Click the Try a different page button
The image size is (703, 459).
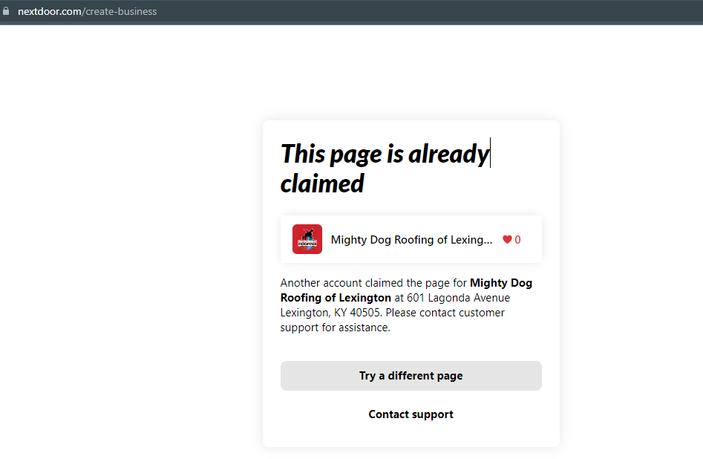[411, 376]
